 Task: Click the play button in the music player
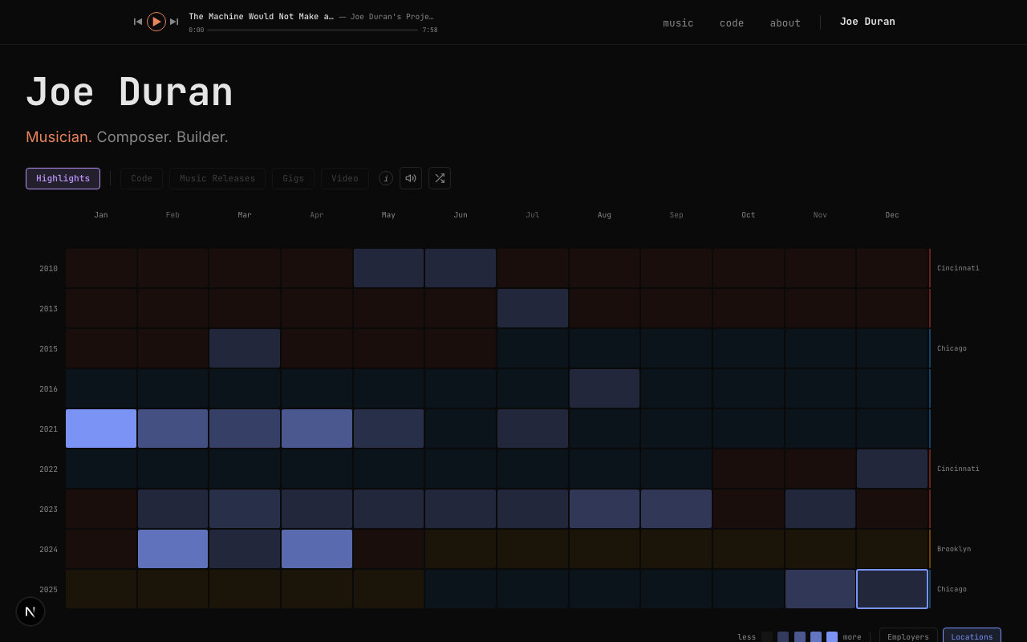(x=156, y=22)
